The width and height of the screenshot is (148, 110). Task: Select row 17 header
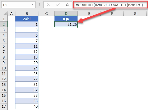(4, 106)
